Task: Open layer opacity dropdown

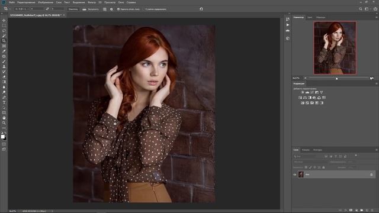Action: (352, 162)
